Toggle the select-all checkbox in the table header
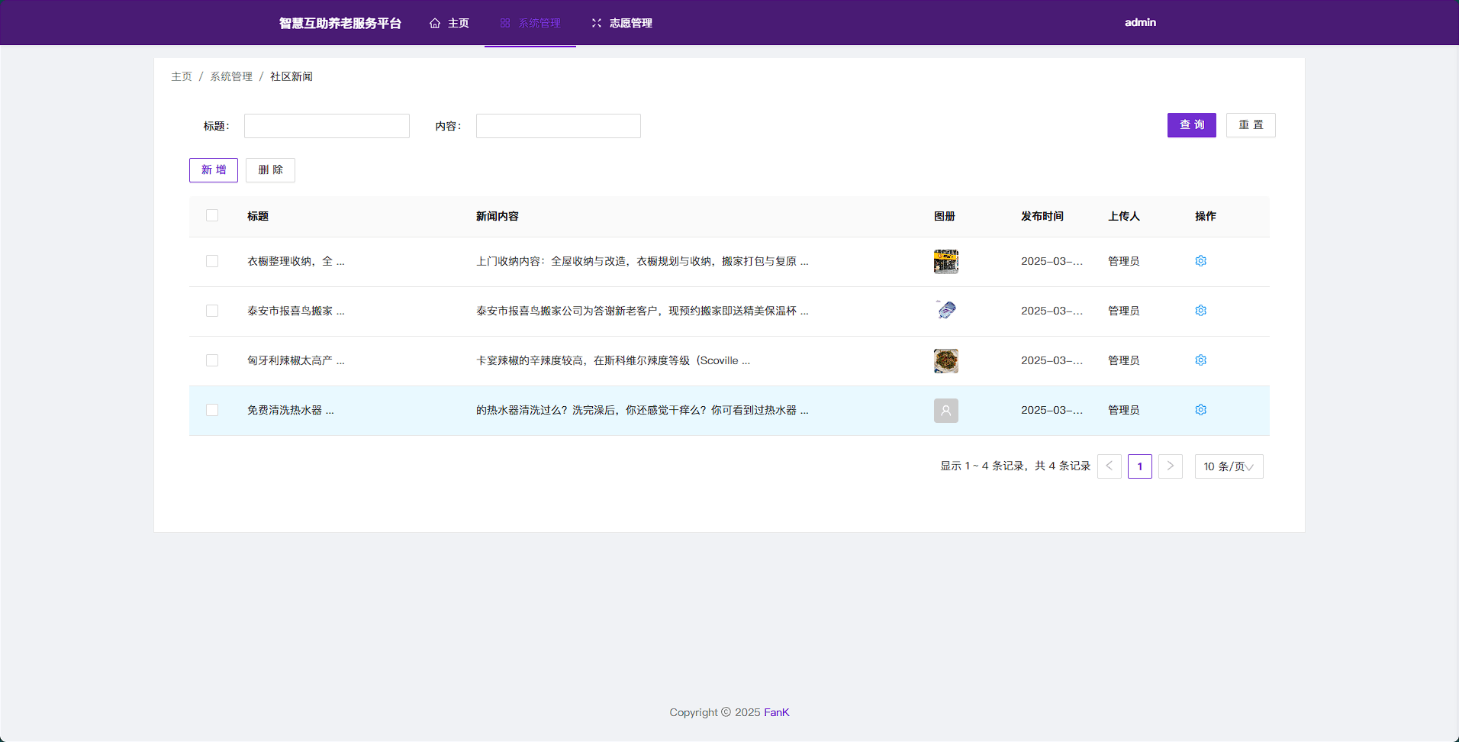This screenshot has width=1459, height=742. 212,216
